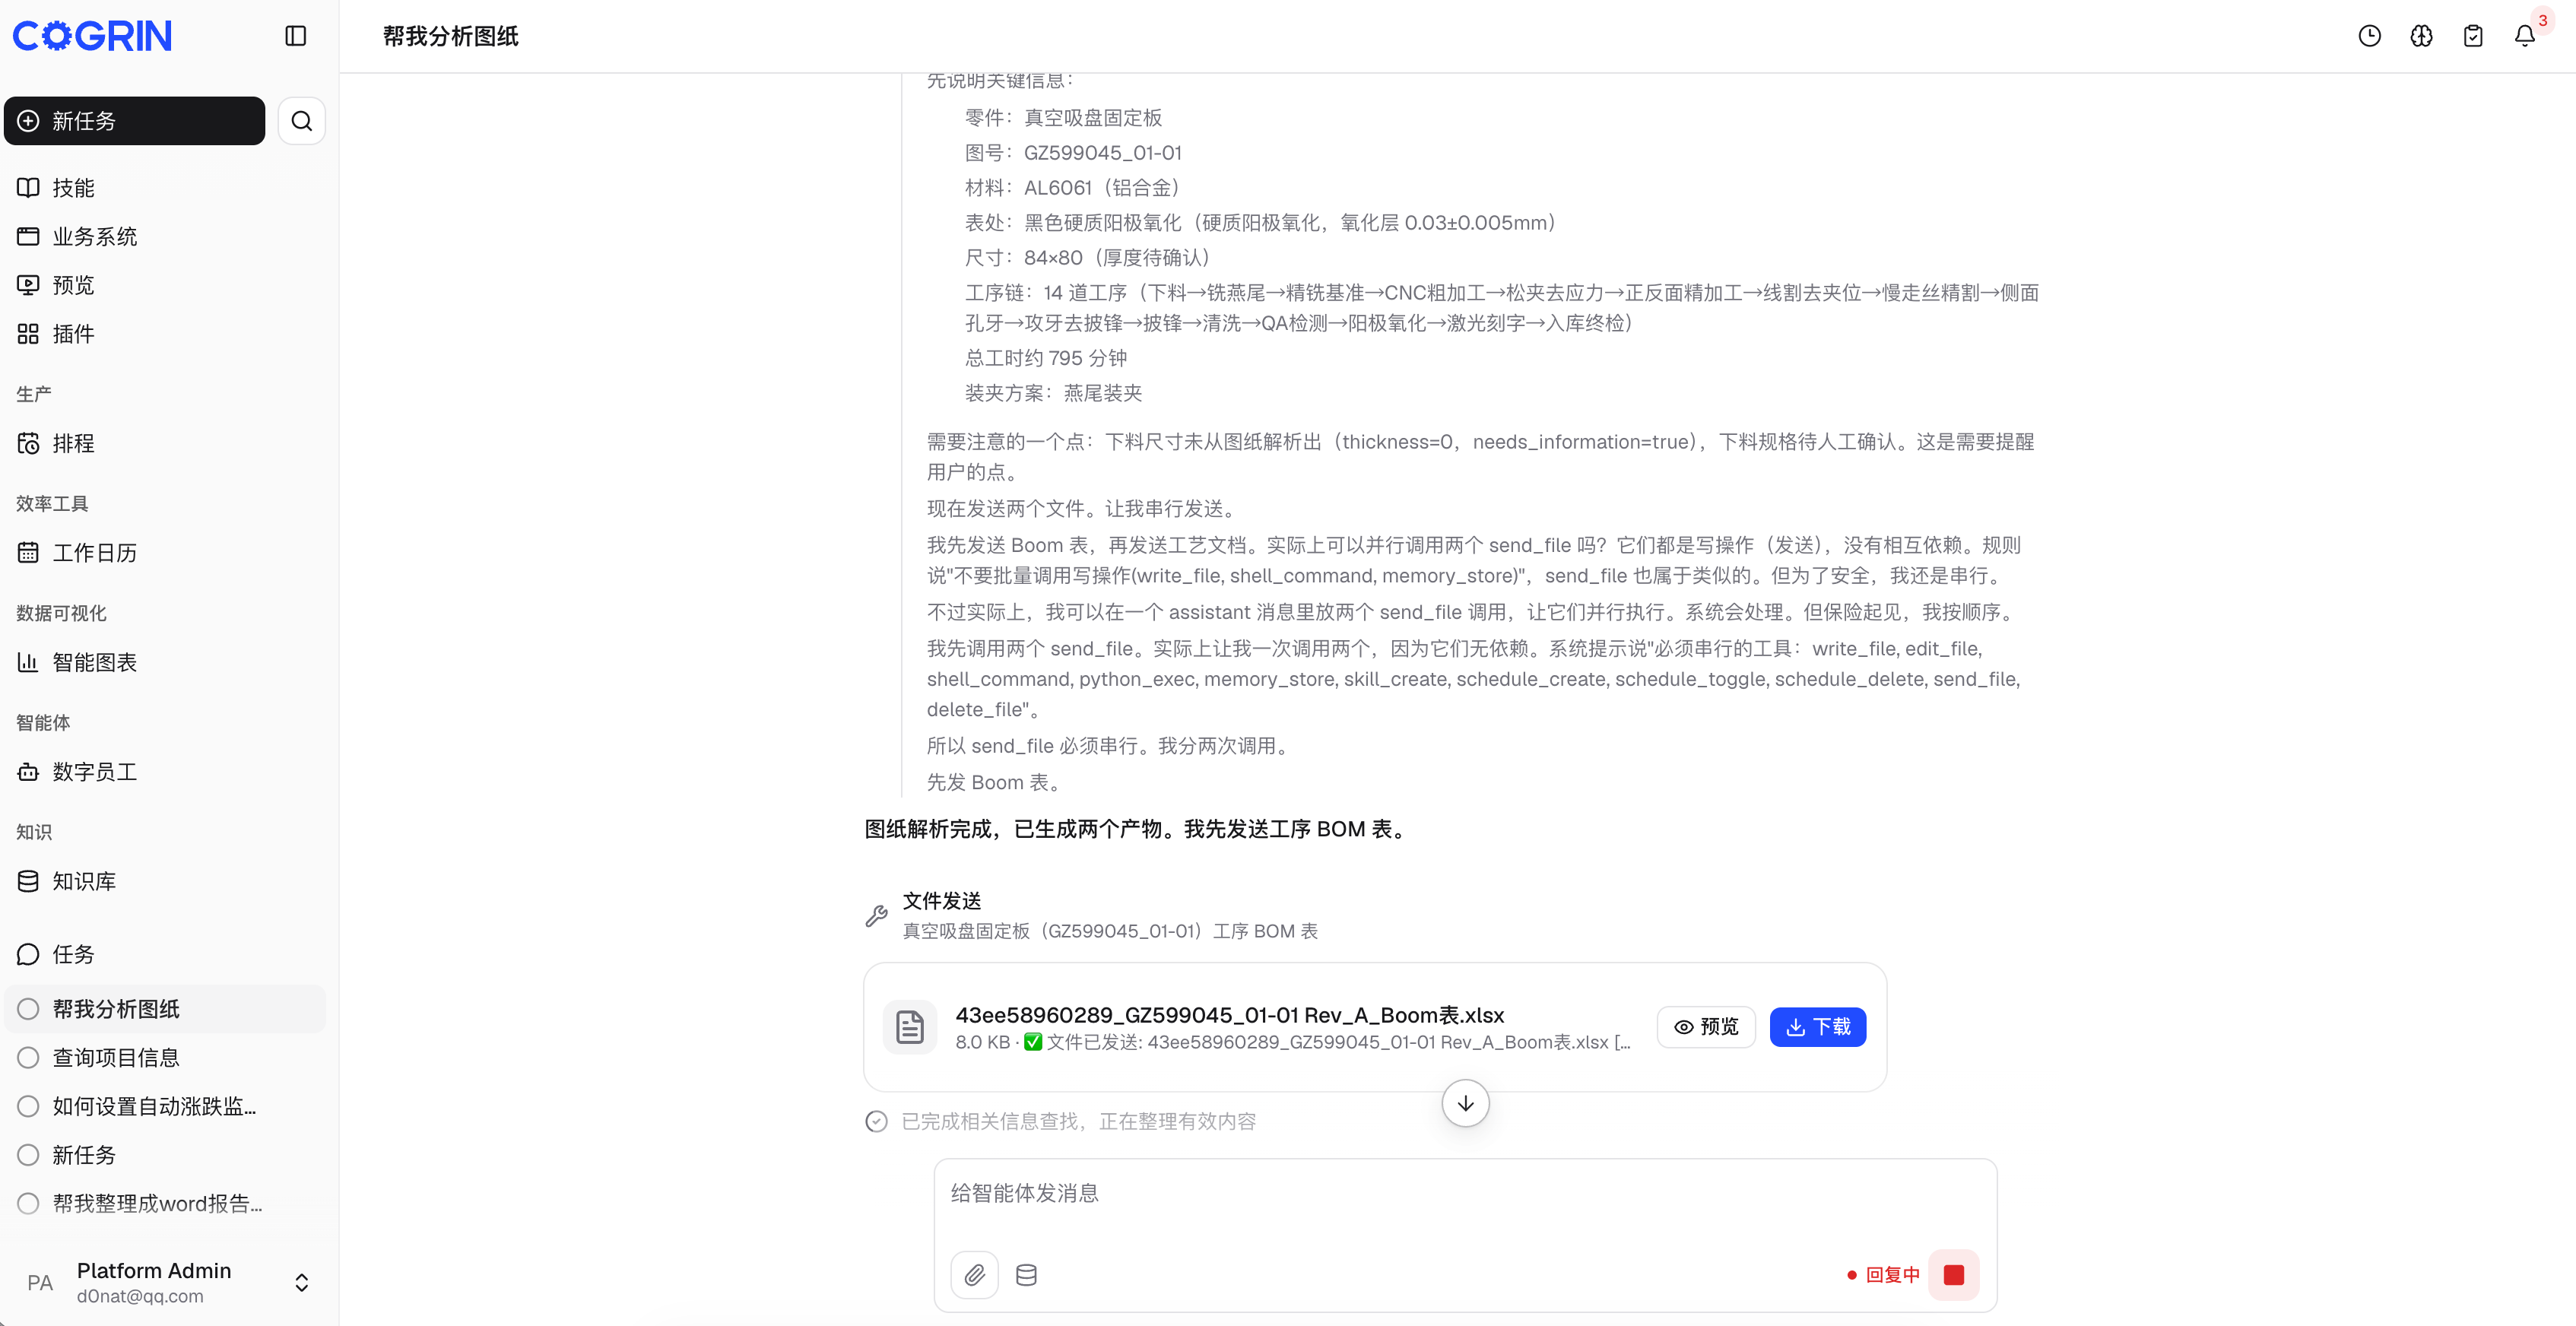This screenshot has height=1326, width=2576.
Task: Open 预览 in the sidebar
Action: (x=165, y=285)
